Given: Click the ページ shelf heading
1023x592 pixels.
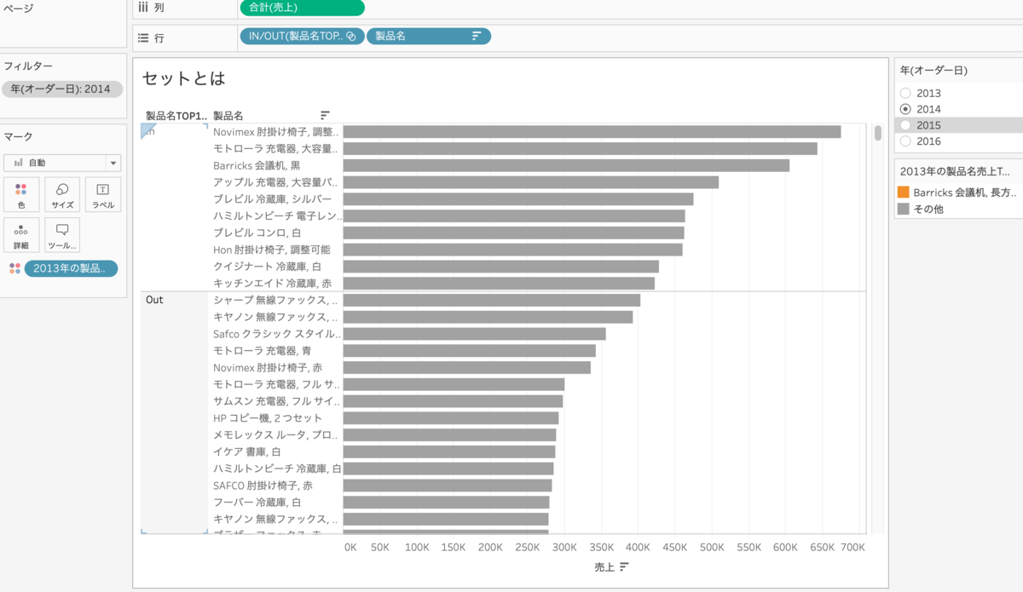Looking at the screenshot, I should (x=19, y=8).
